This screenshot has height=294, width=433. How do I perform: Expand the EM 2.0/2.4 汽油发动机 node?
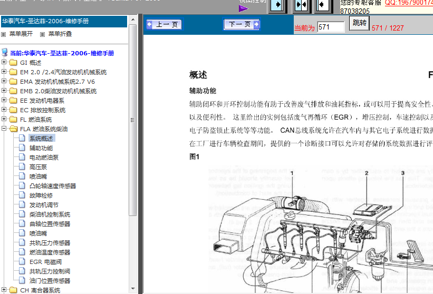[4, 72]
